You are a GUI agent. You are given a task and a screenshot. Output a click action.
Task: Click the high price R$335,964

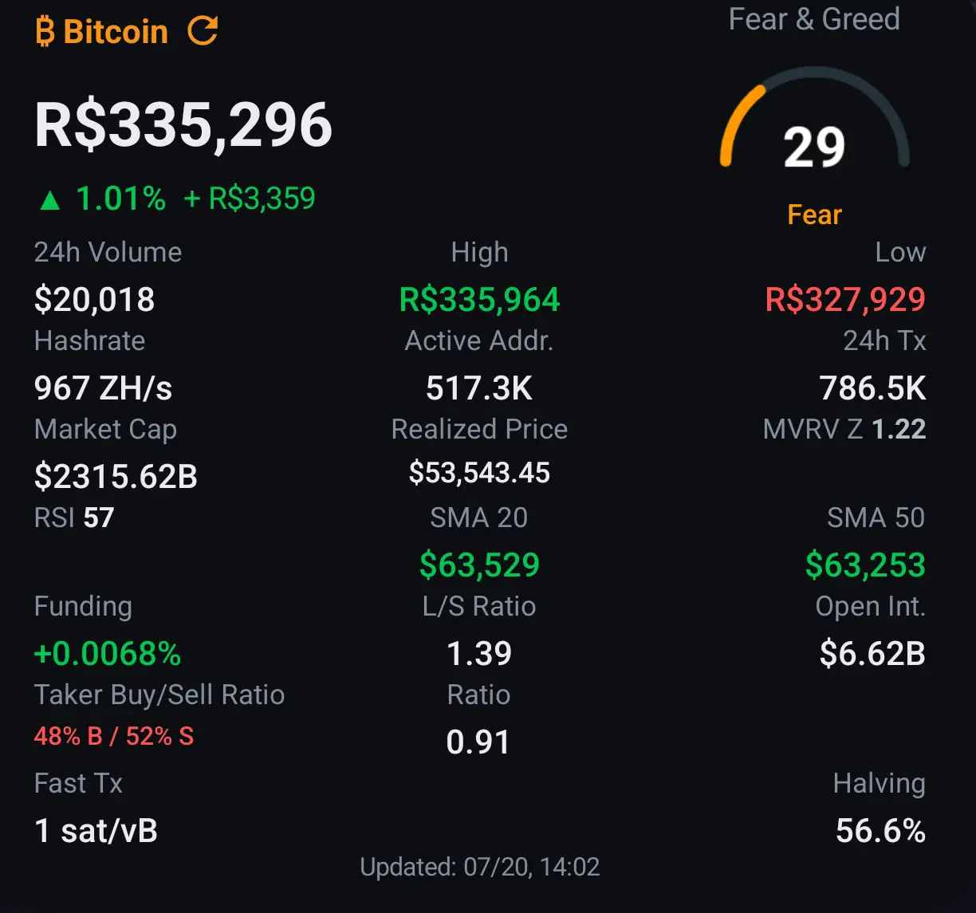click(479, 300)
